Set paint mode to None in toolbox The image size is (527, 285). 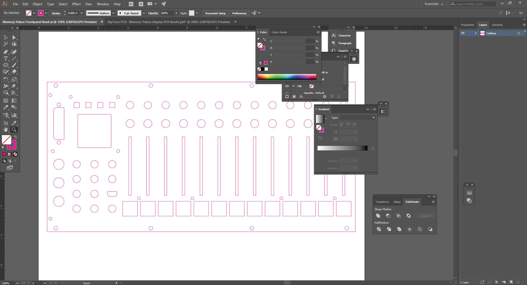pyautogui.click(x=15, y=154)
